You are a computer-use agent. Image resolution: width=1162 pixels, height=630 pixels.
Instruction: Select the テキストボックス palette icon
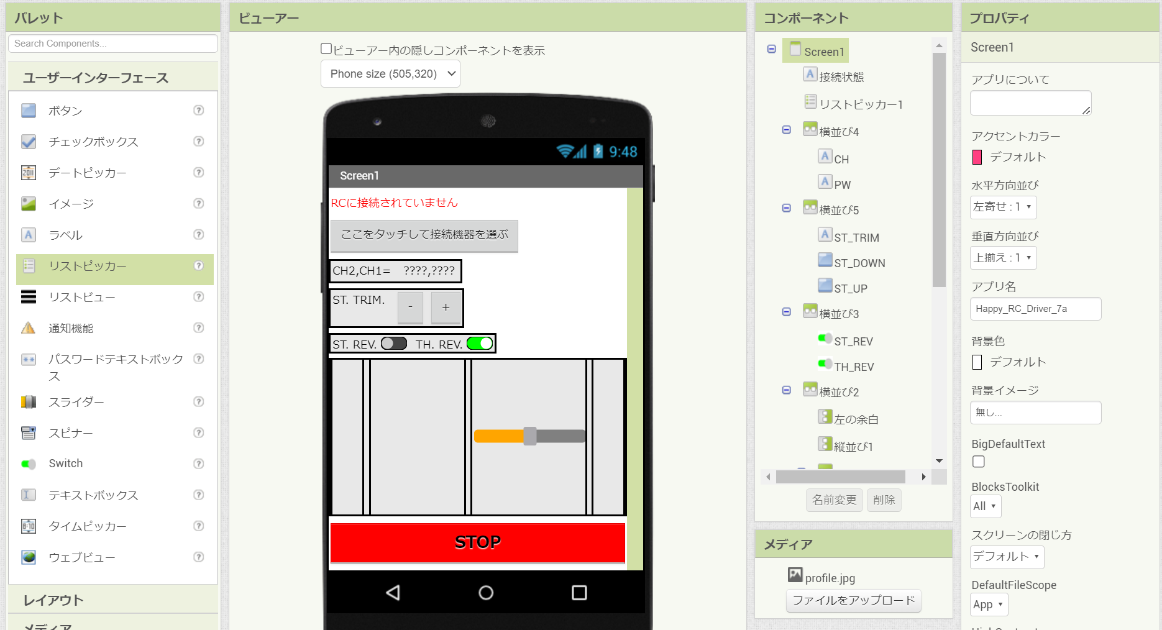point(29,495)
